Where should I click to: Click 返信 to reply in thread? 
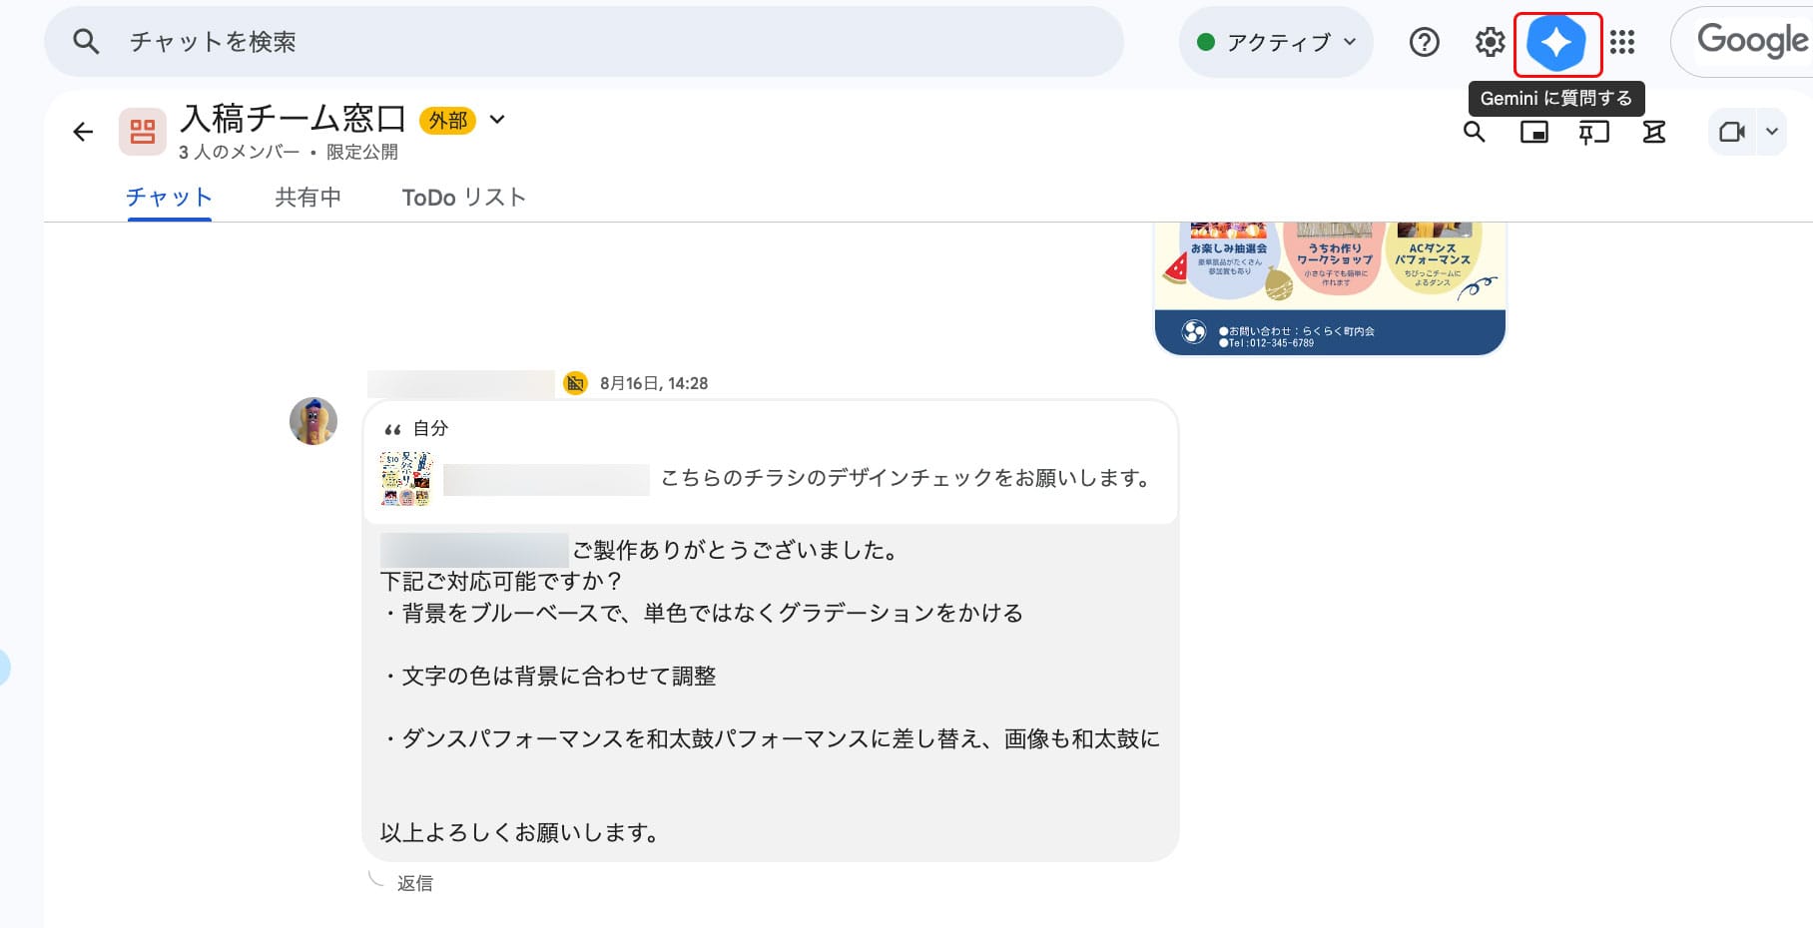pyautogui.click(x=414, y=883)
